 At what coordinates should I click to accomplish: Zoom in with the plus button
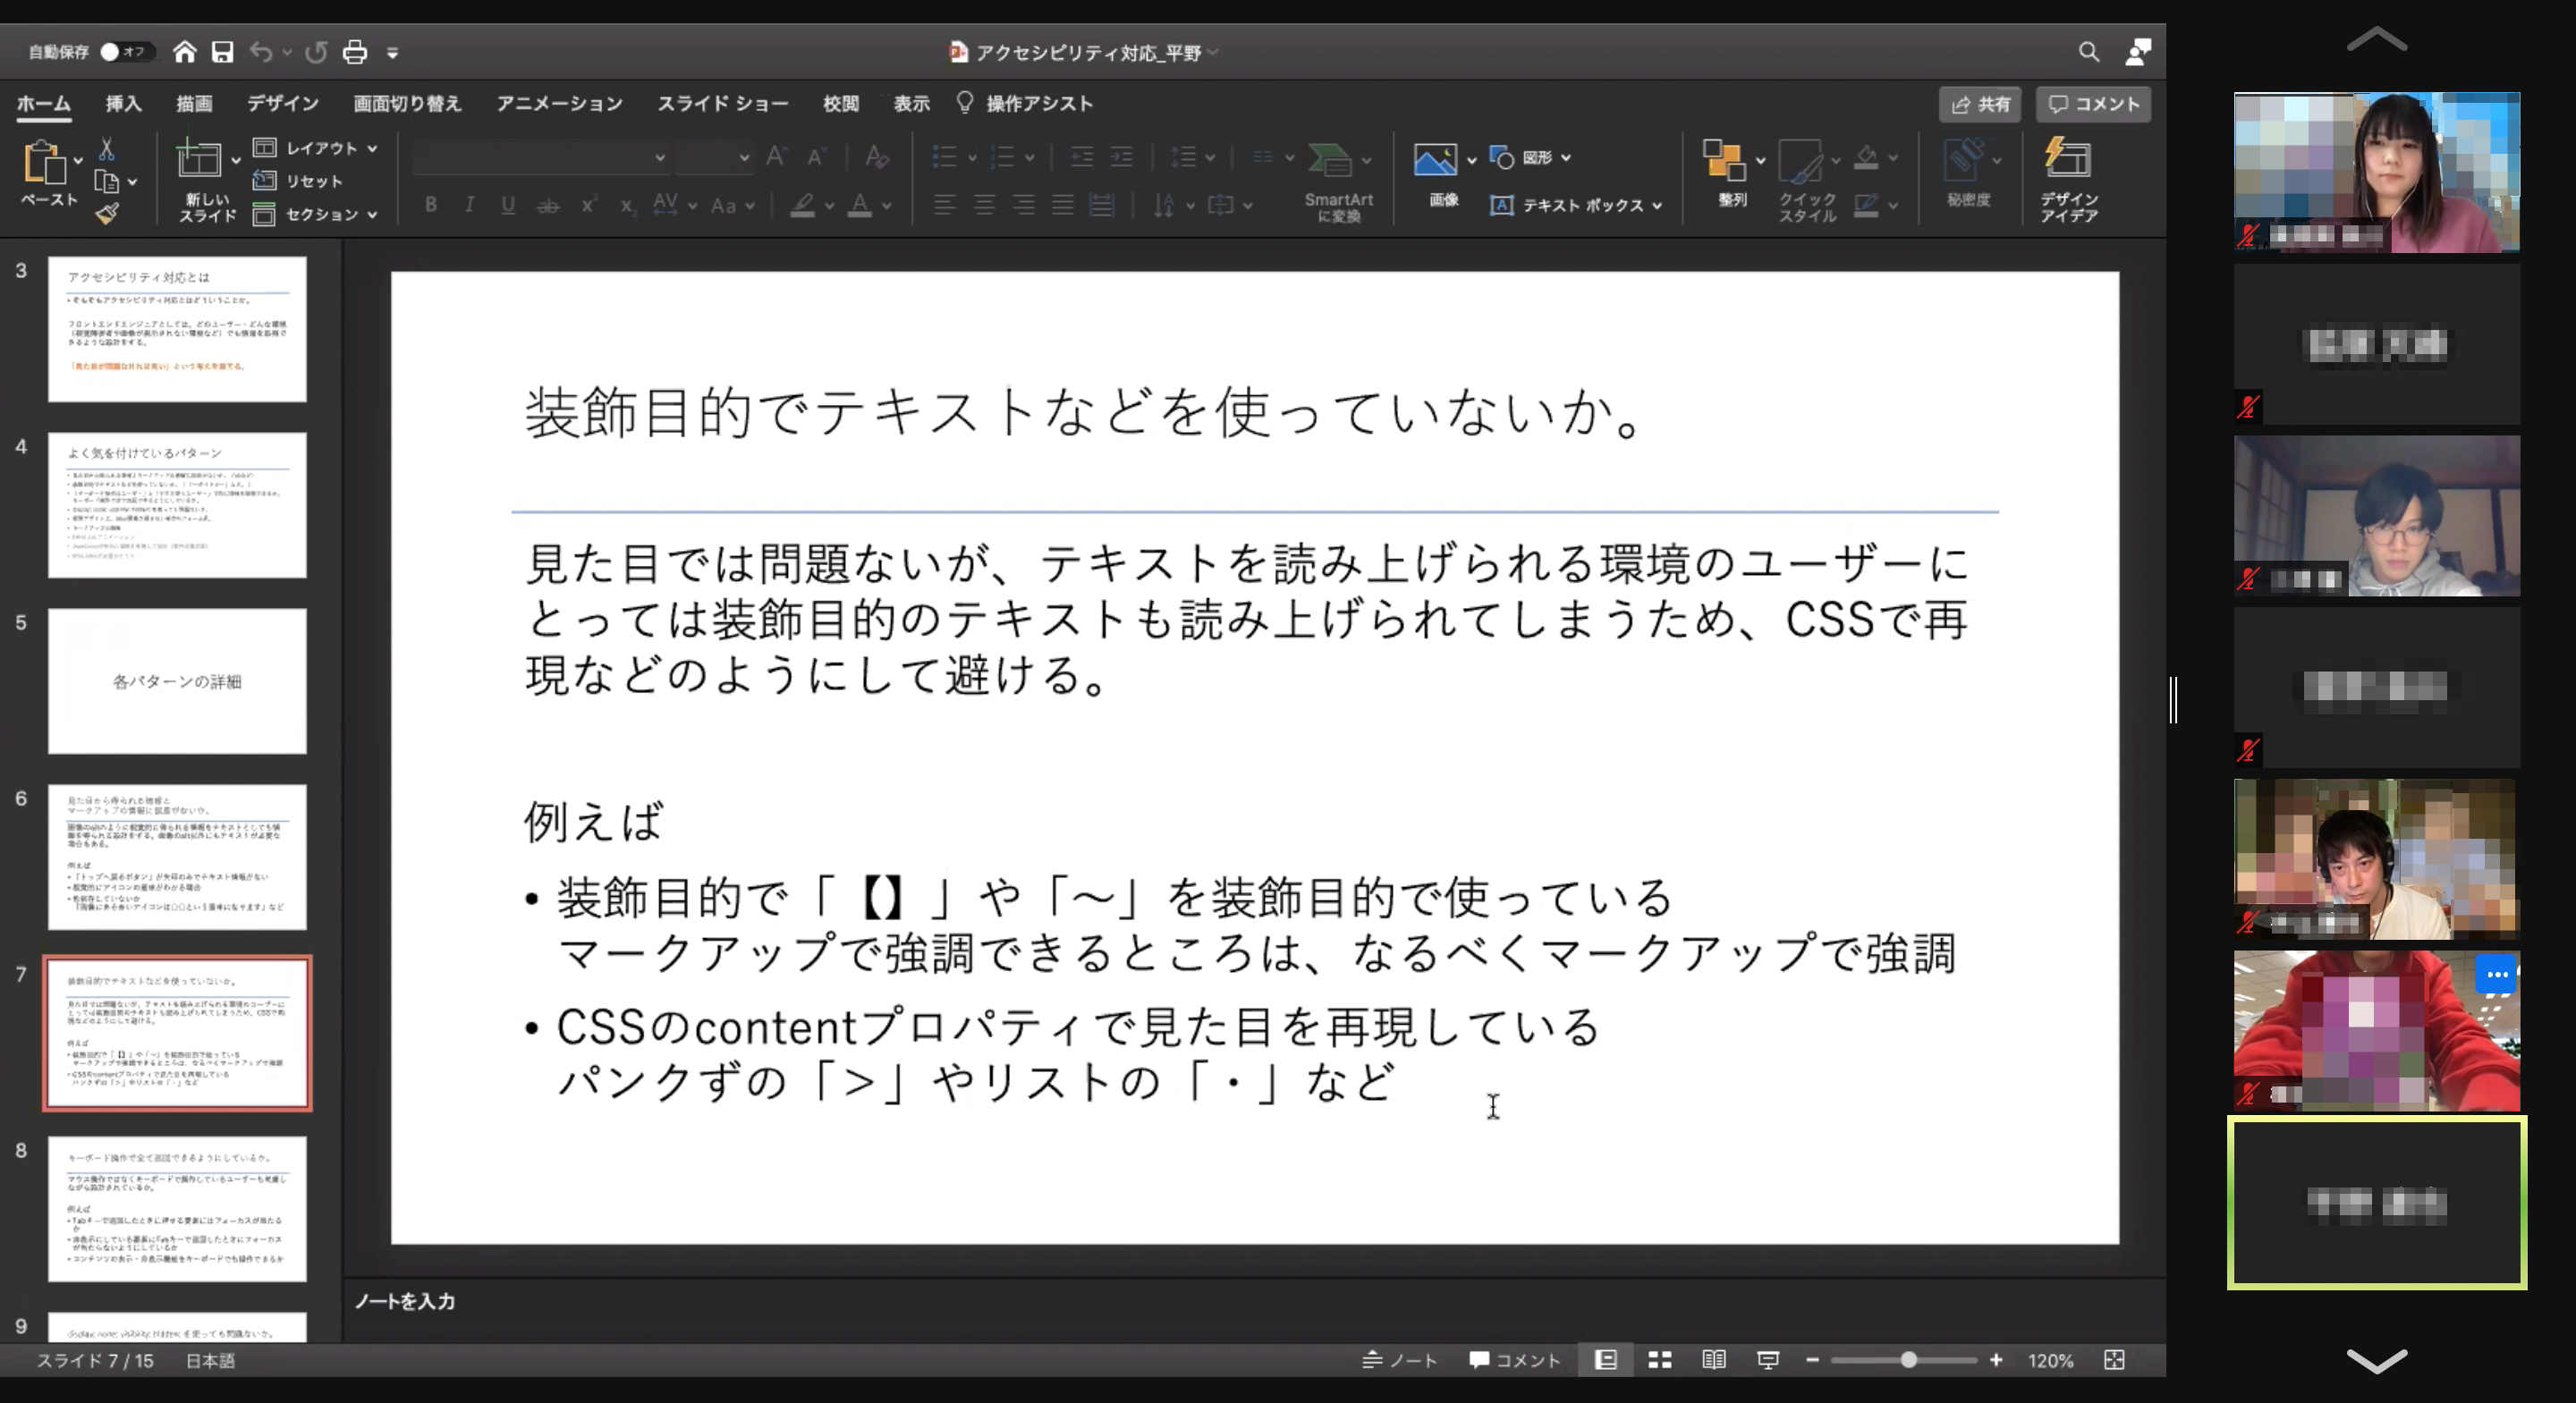pos(1996,1360)
